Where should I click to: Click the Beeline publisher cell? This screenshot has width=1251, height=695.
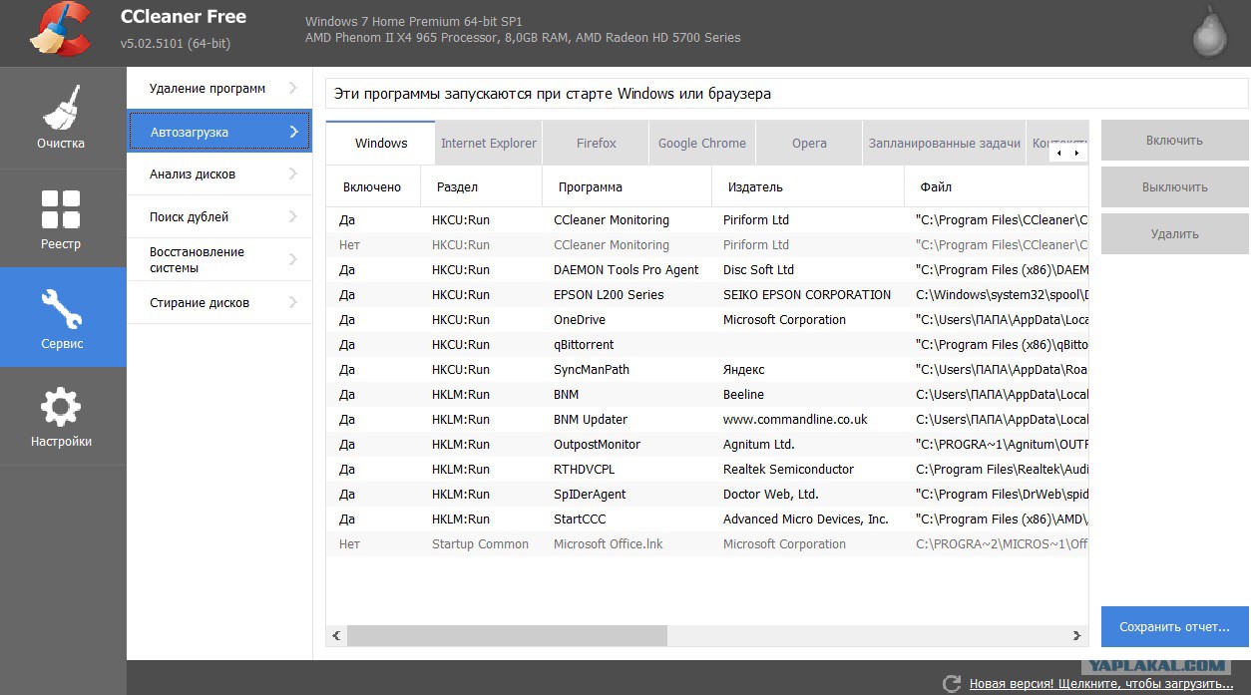(x=743, y=395)
